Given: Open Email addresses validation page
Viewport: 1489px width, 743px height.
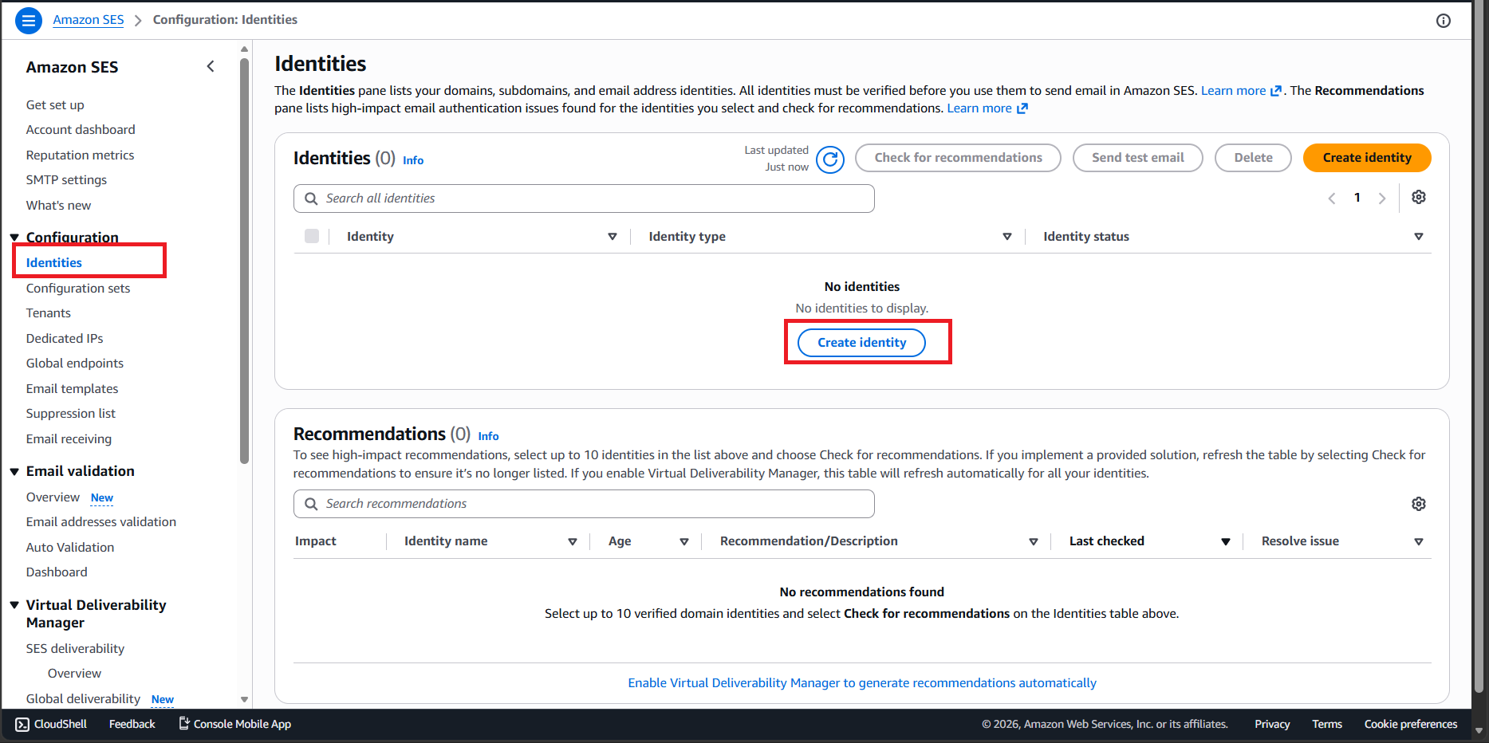Looking at the screenshot, I should [101, 522].
